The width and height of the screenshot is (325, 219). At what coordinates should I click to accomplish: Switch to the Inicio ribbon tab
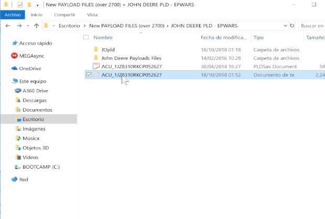tap(36, 15)
